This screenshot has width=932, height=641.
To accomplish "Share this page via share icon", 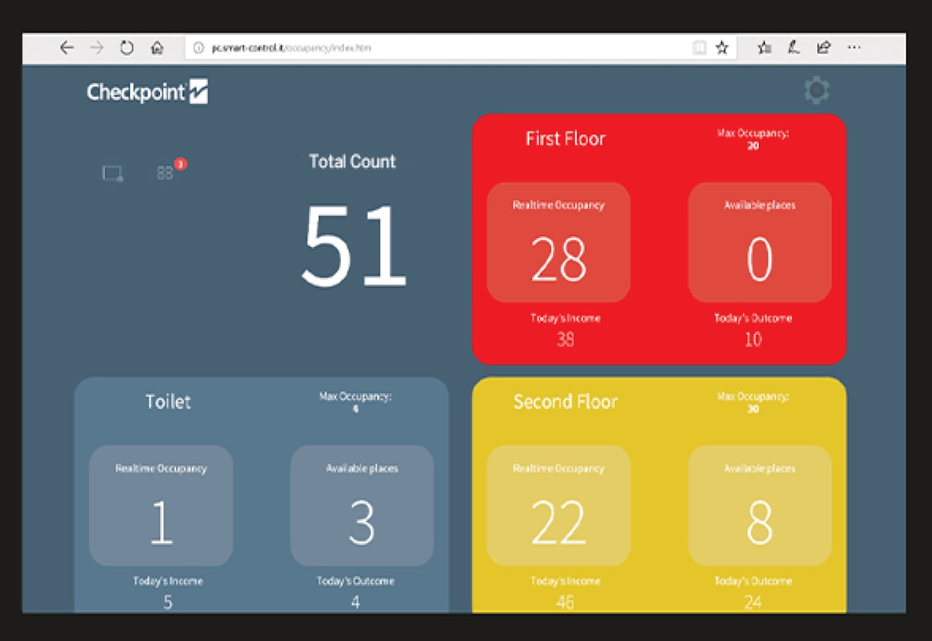I will click(x=823, y=48).
